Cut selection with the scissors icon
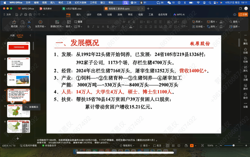This screenshot has height=157, width=250. 29,22
